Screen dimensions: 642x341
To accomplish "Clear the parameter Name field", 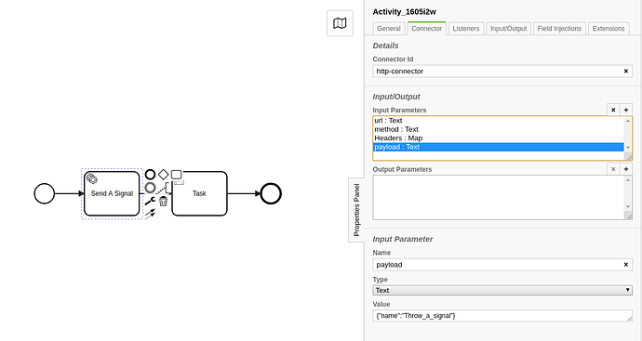I will click(625, 265).
